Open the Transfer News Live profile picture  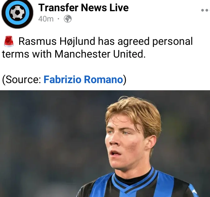coord(17,13)
